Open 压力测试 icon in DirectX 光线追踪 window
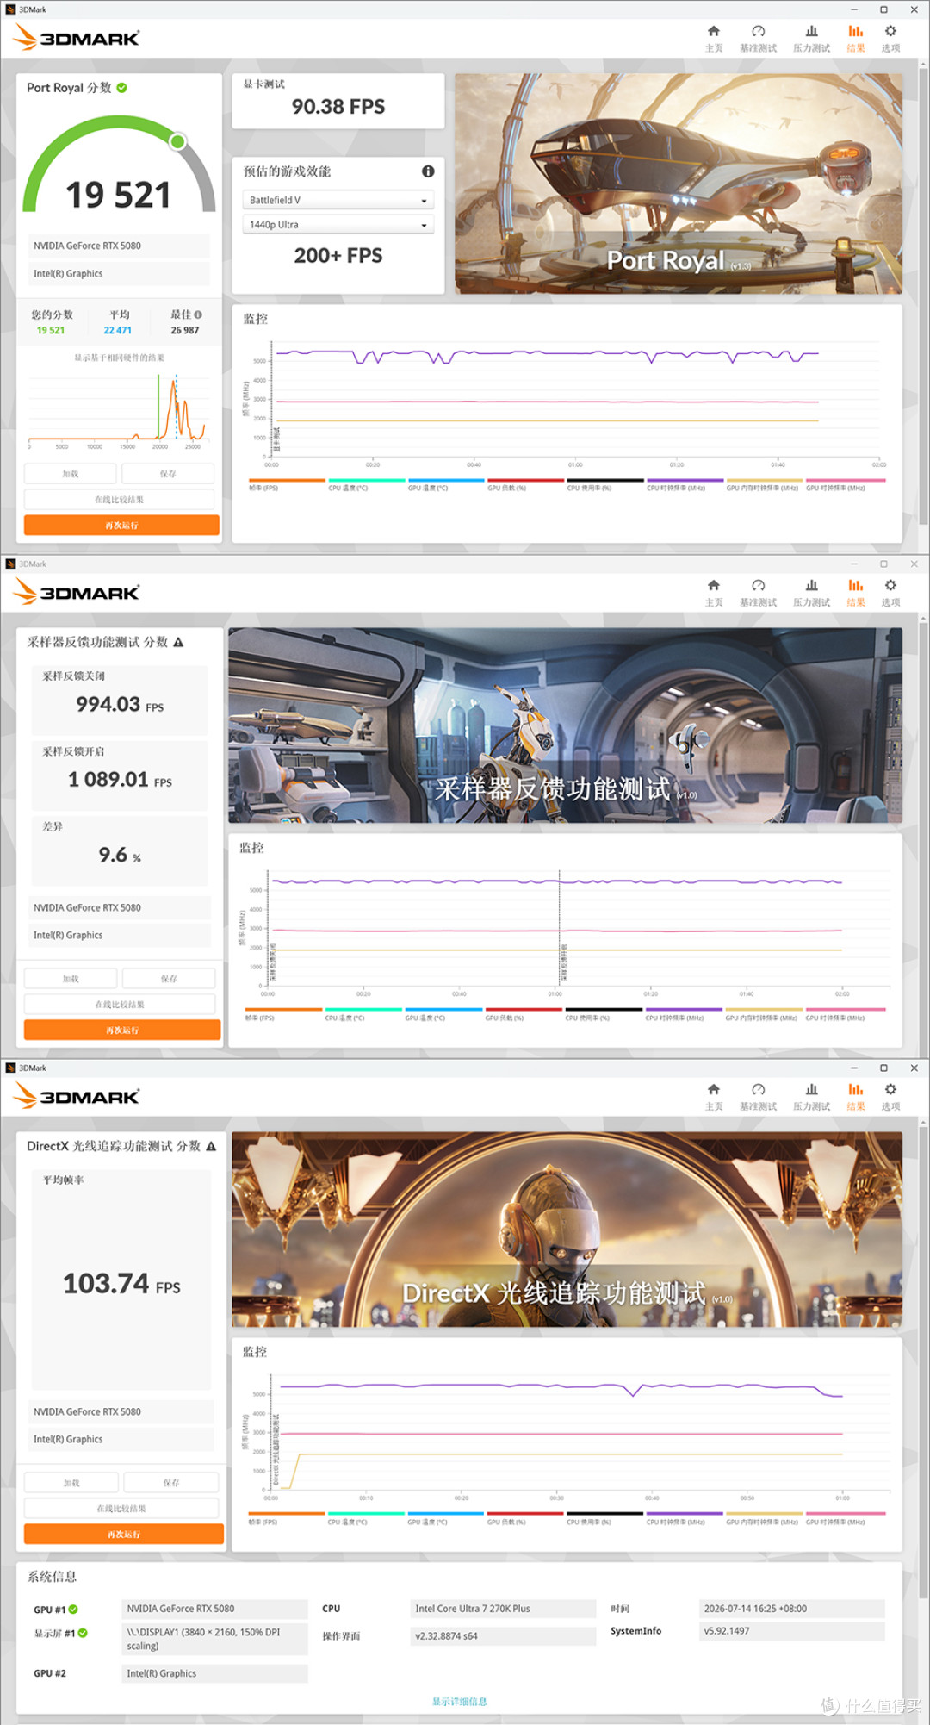The width and height of the screenshot is (930, 1725). [811, 1097]
